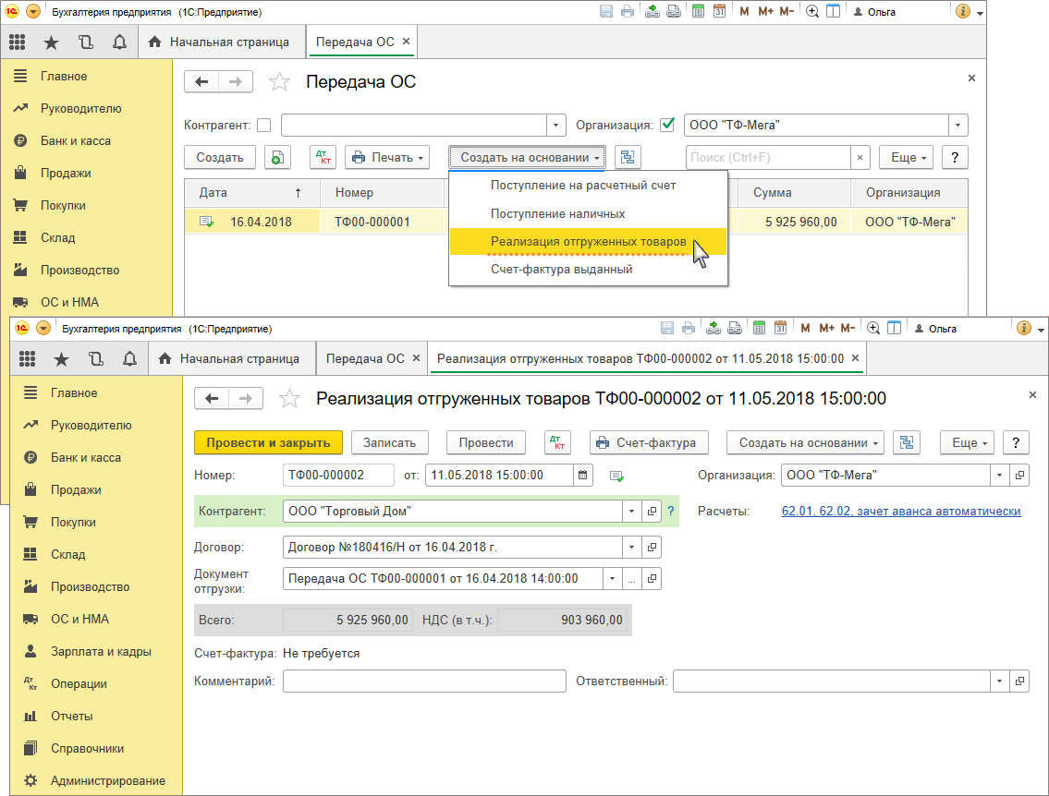
Task: Open Создать на основании in Реализация toolbar
Action: click(806, 442)
